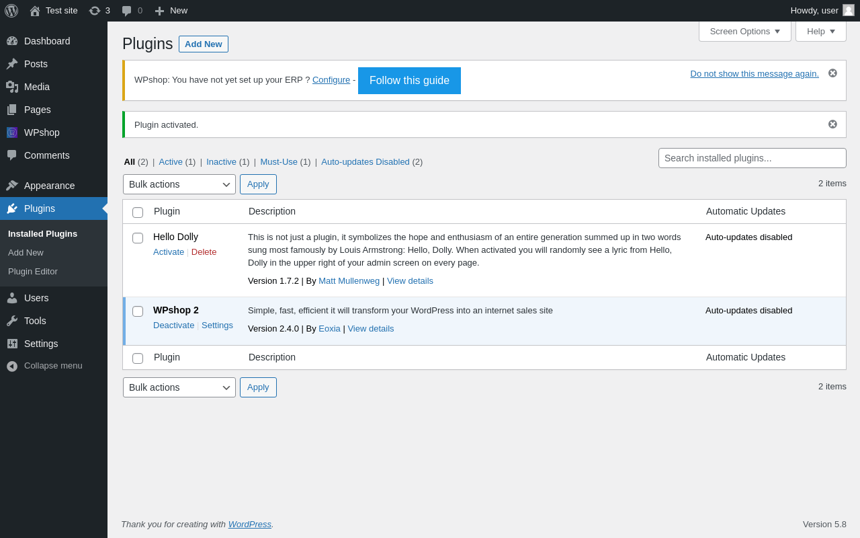Tick the WPshop 2 checkbox

click(138, 311)
